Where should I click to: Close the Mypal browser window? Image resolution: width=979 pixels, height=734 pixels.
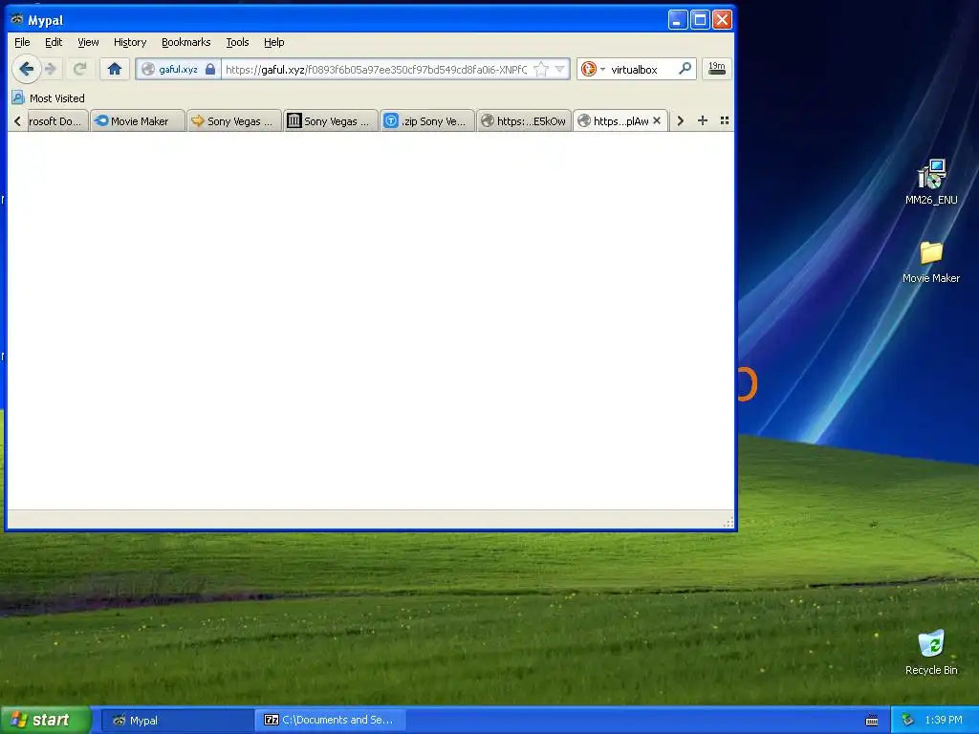pos(723,20)
